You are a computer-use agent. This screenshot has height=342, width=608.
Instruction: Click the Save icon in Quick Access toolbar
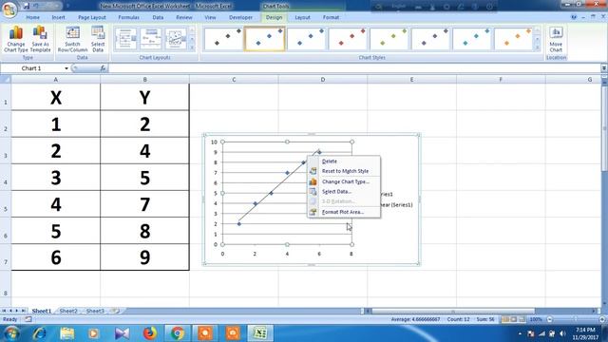27,6
